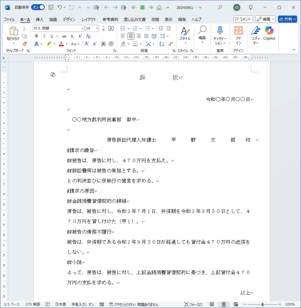Image resolution: width=301 pixels, height=308 pixels.
Task: Click the format painter brush icon
Action: click(24, 44)
